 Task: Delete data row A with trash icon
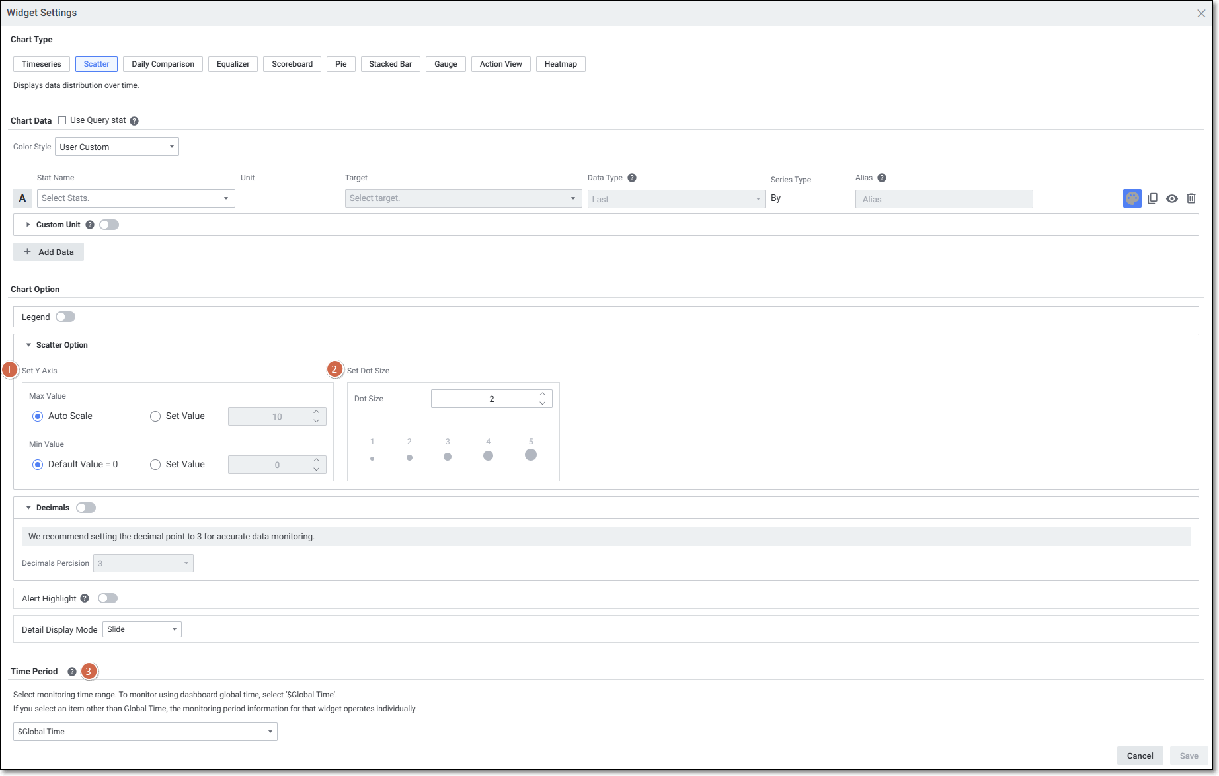[x=1191, y=198]
